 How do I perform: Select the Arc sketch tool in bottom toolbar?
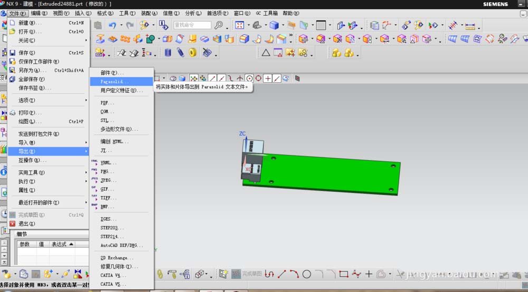[x=294, y=274]
